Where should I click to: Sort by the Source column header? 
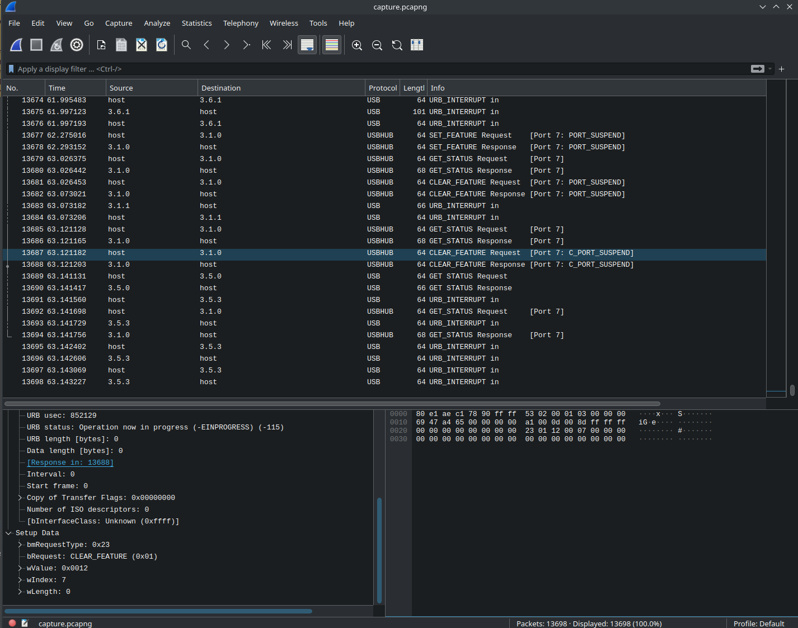(152, 88)
